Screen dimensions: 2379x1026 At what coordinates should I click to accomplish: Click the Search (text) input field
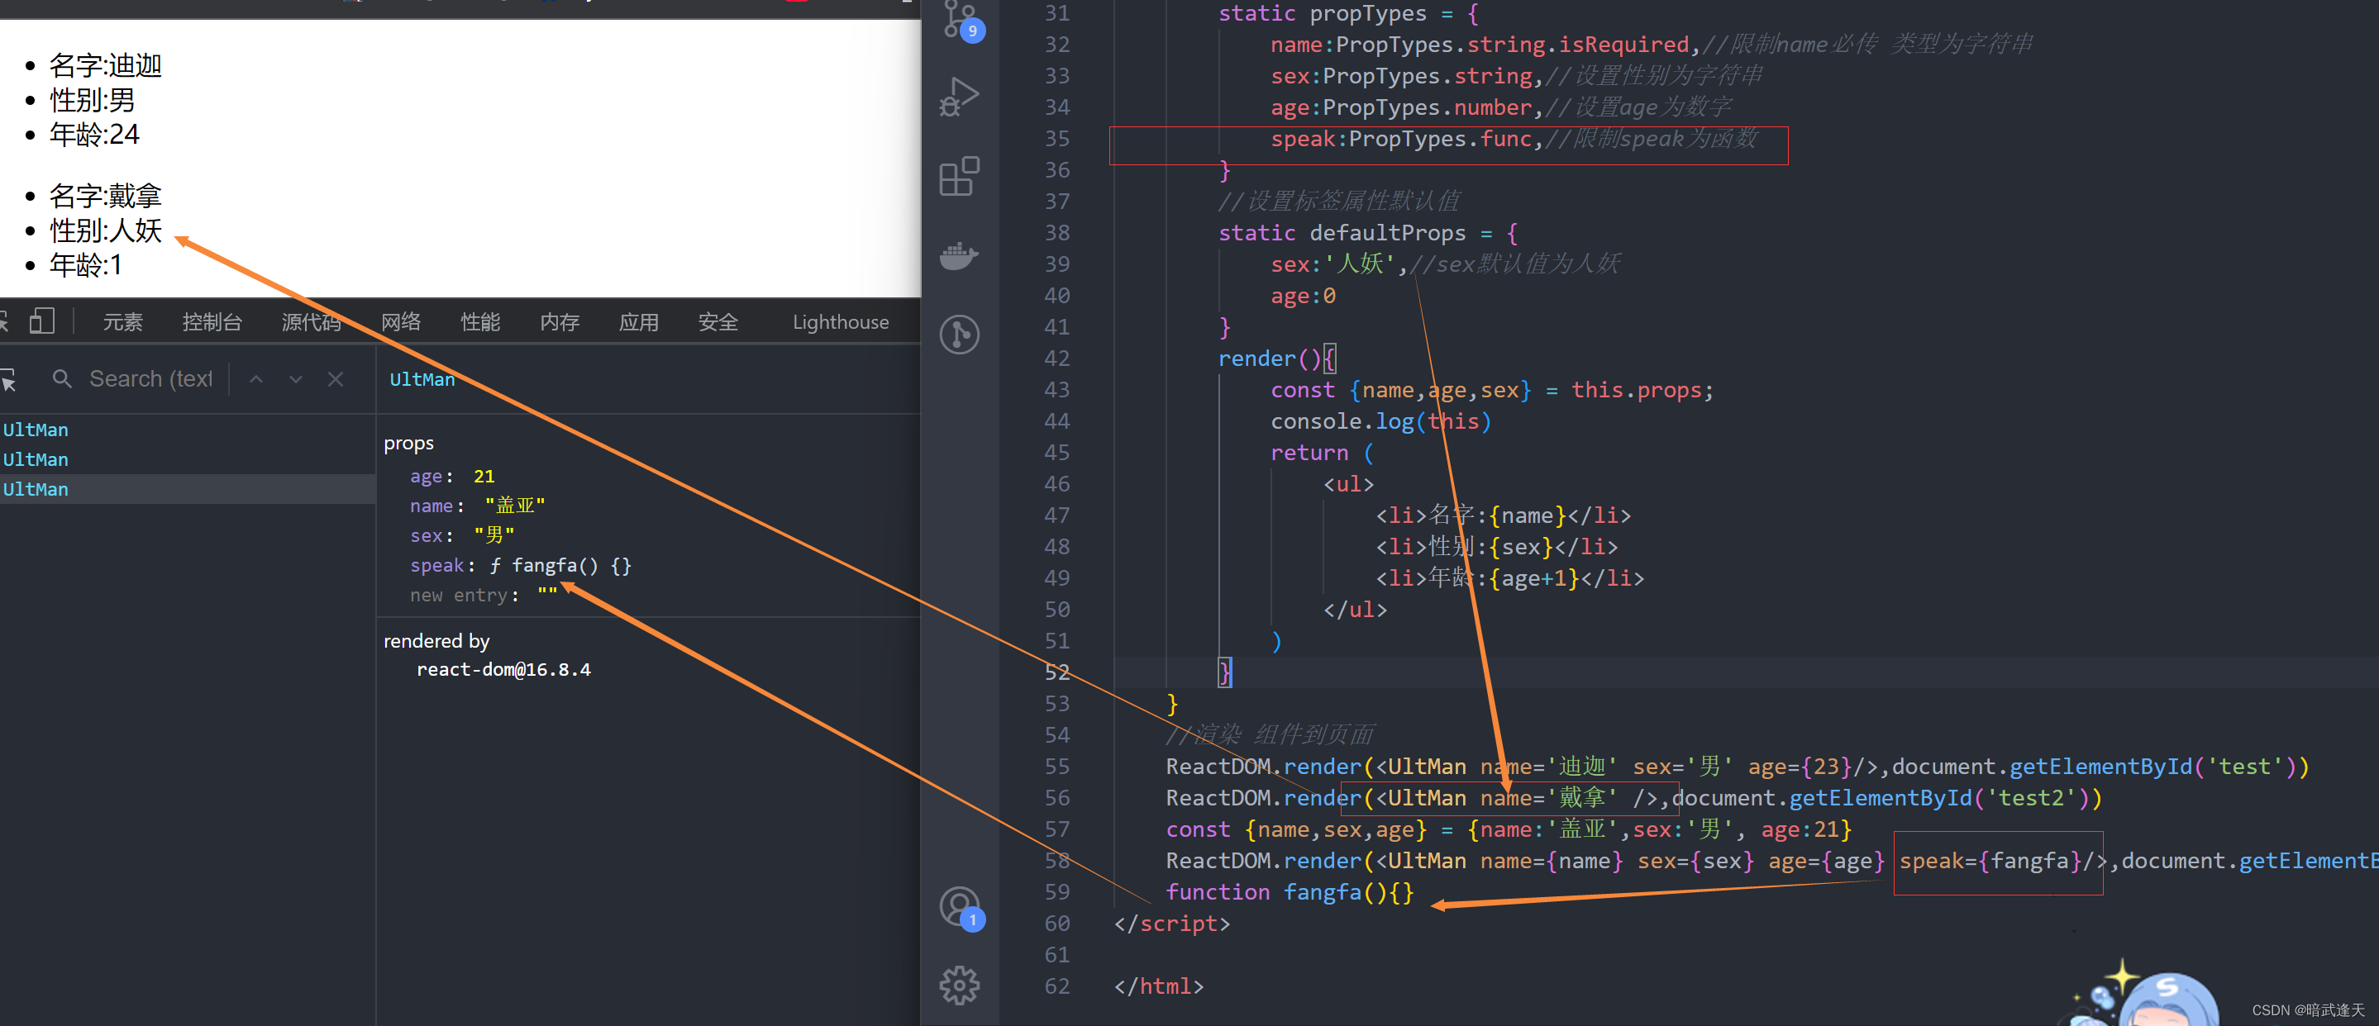[150, 379]
